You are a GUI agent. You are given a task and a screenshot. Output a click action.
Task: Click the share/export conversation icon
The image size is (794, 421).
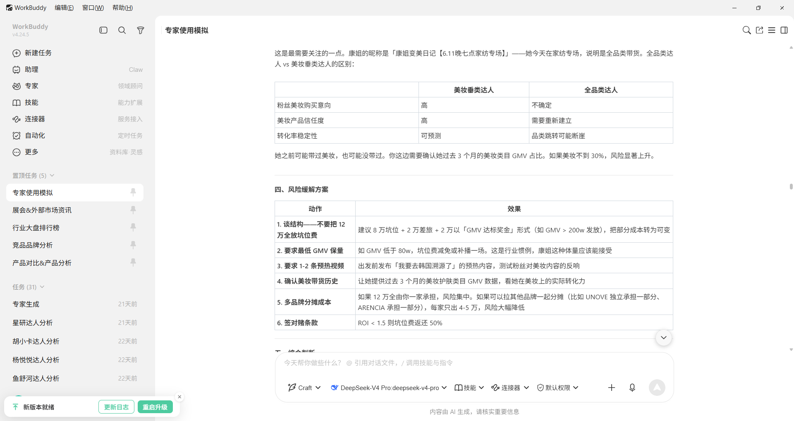coord(759,30)
